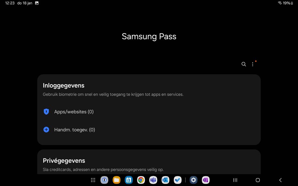298x186 pixels.
Task: Open Microsoft Outlook
Action: pos(165,180)
